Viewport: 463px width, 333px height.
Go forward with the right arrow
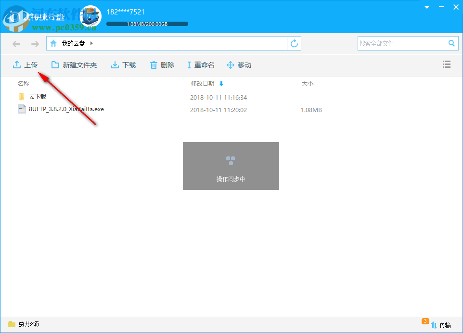click(35, 44)
